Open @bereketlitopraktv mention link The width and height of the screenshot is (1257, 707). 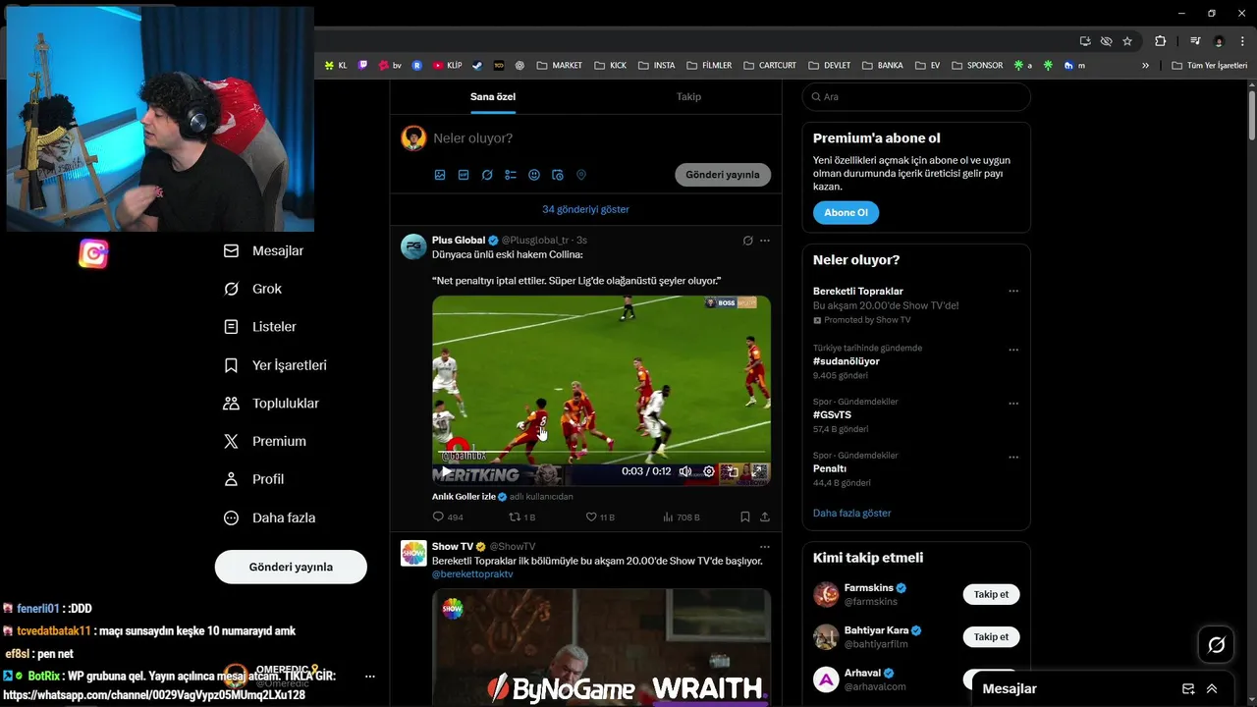472,574
